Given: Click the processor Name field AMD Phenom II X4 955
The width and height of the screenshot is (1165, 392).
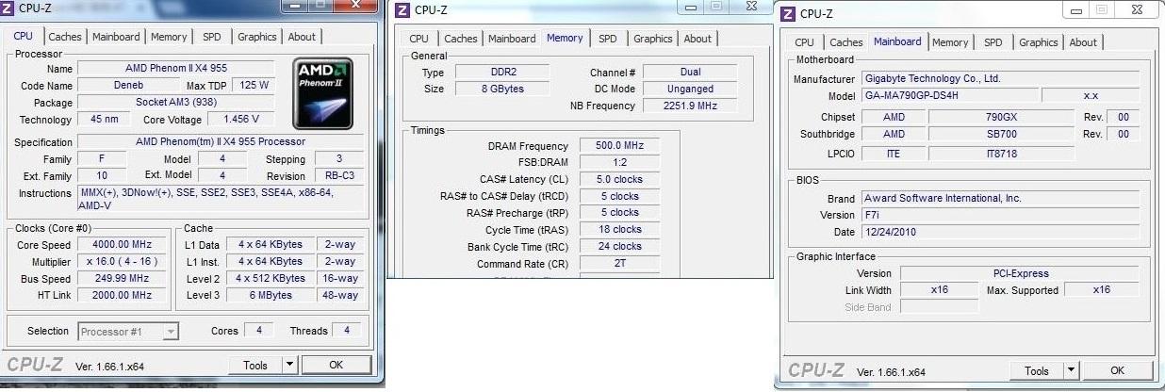Looking at the screenshot, I should (176, 68).
